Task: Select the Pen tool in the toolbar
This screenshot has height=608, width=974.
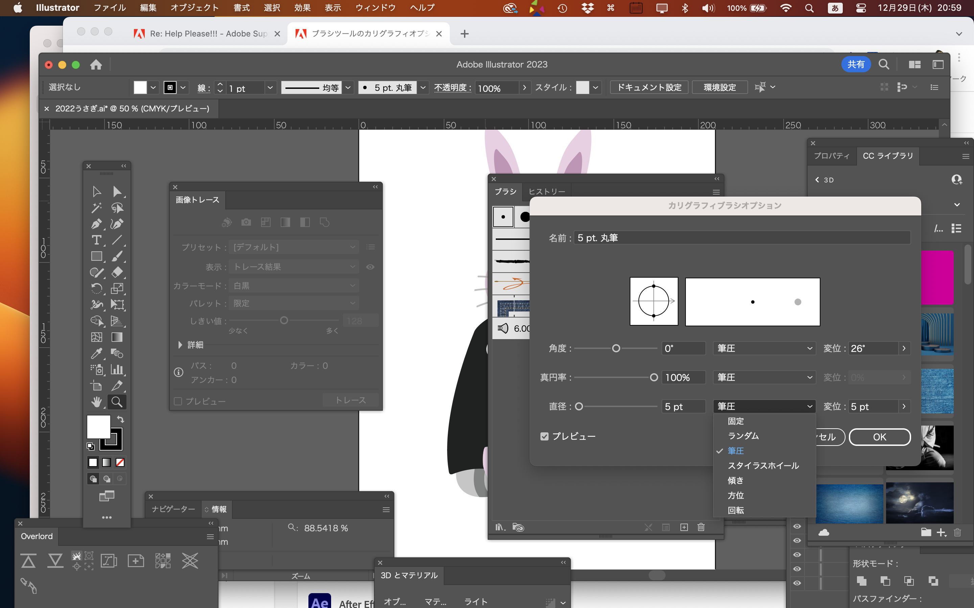Action: pyautogui.click(x=97, y=224)
